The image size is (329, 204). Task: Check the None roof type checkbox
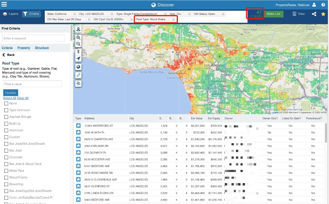tap(6, 103)
